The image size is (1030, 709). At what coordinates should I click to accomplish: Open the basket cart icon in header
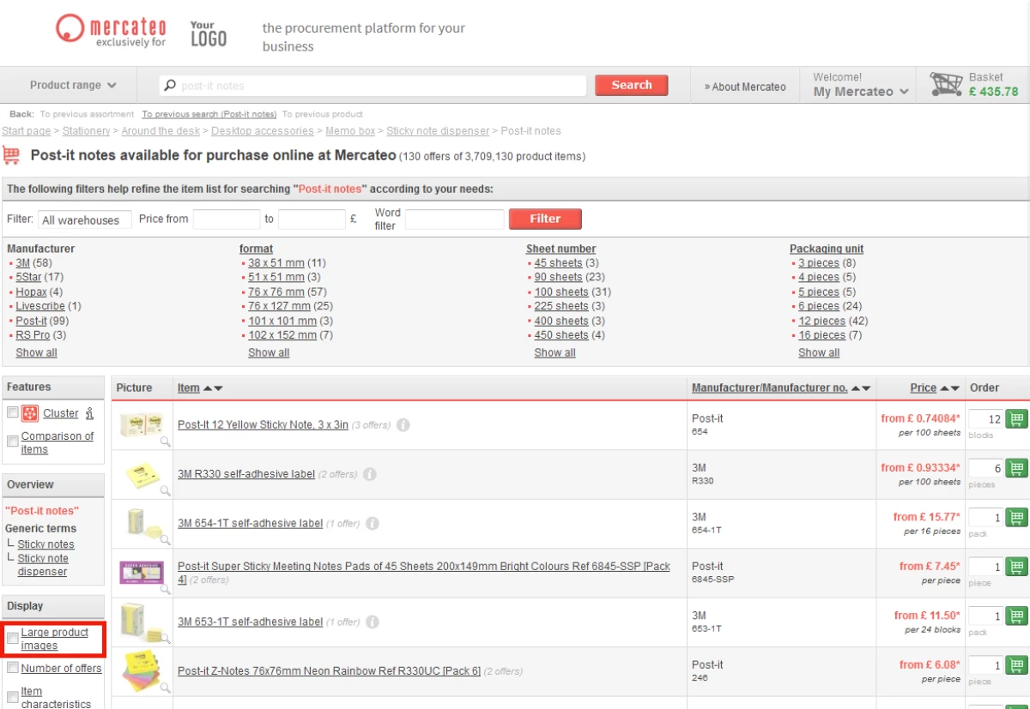tap(946, 85)
